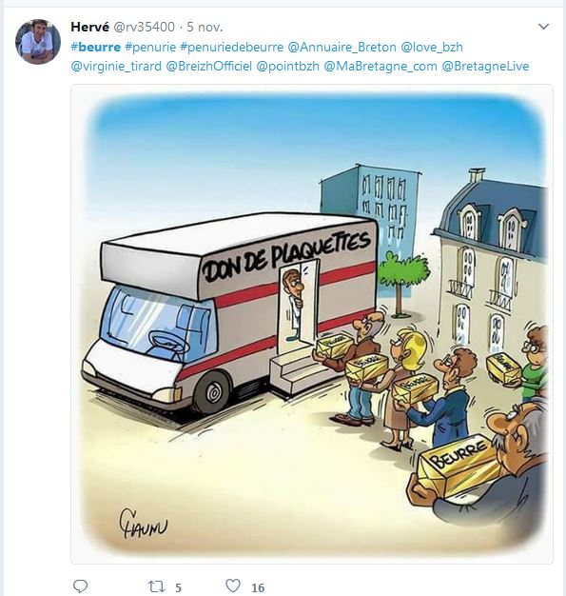The height and width of the screenshot is (596, 566).
Task: Go to @BreizhOfficiel profile
Action: pos(209,66)
